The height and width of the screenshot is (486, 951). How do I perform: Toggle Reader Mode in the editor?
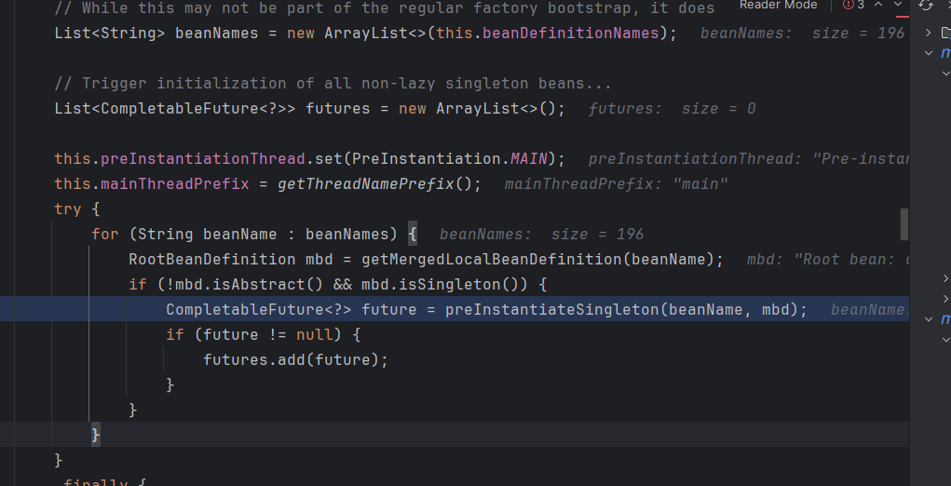coord(778,5)
